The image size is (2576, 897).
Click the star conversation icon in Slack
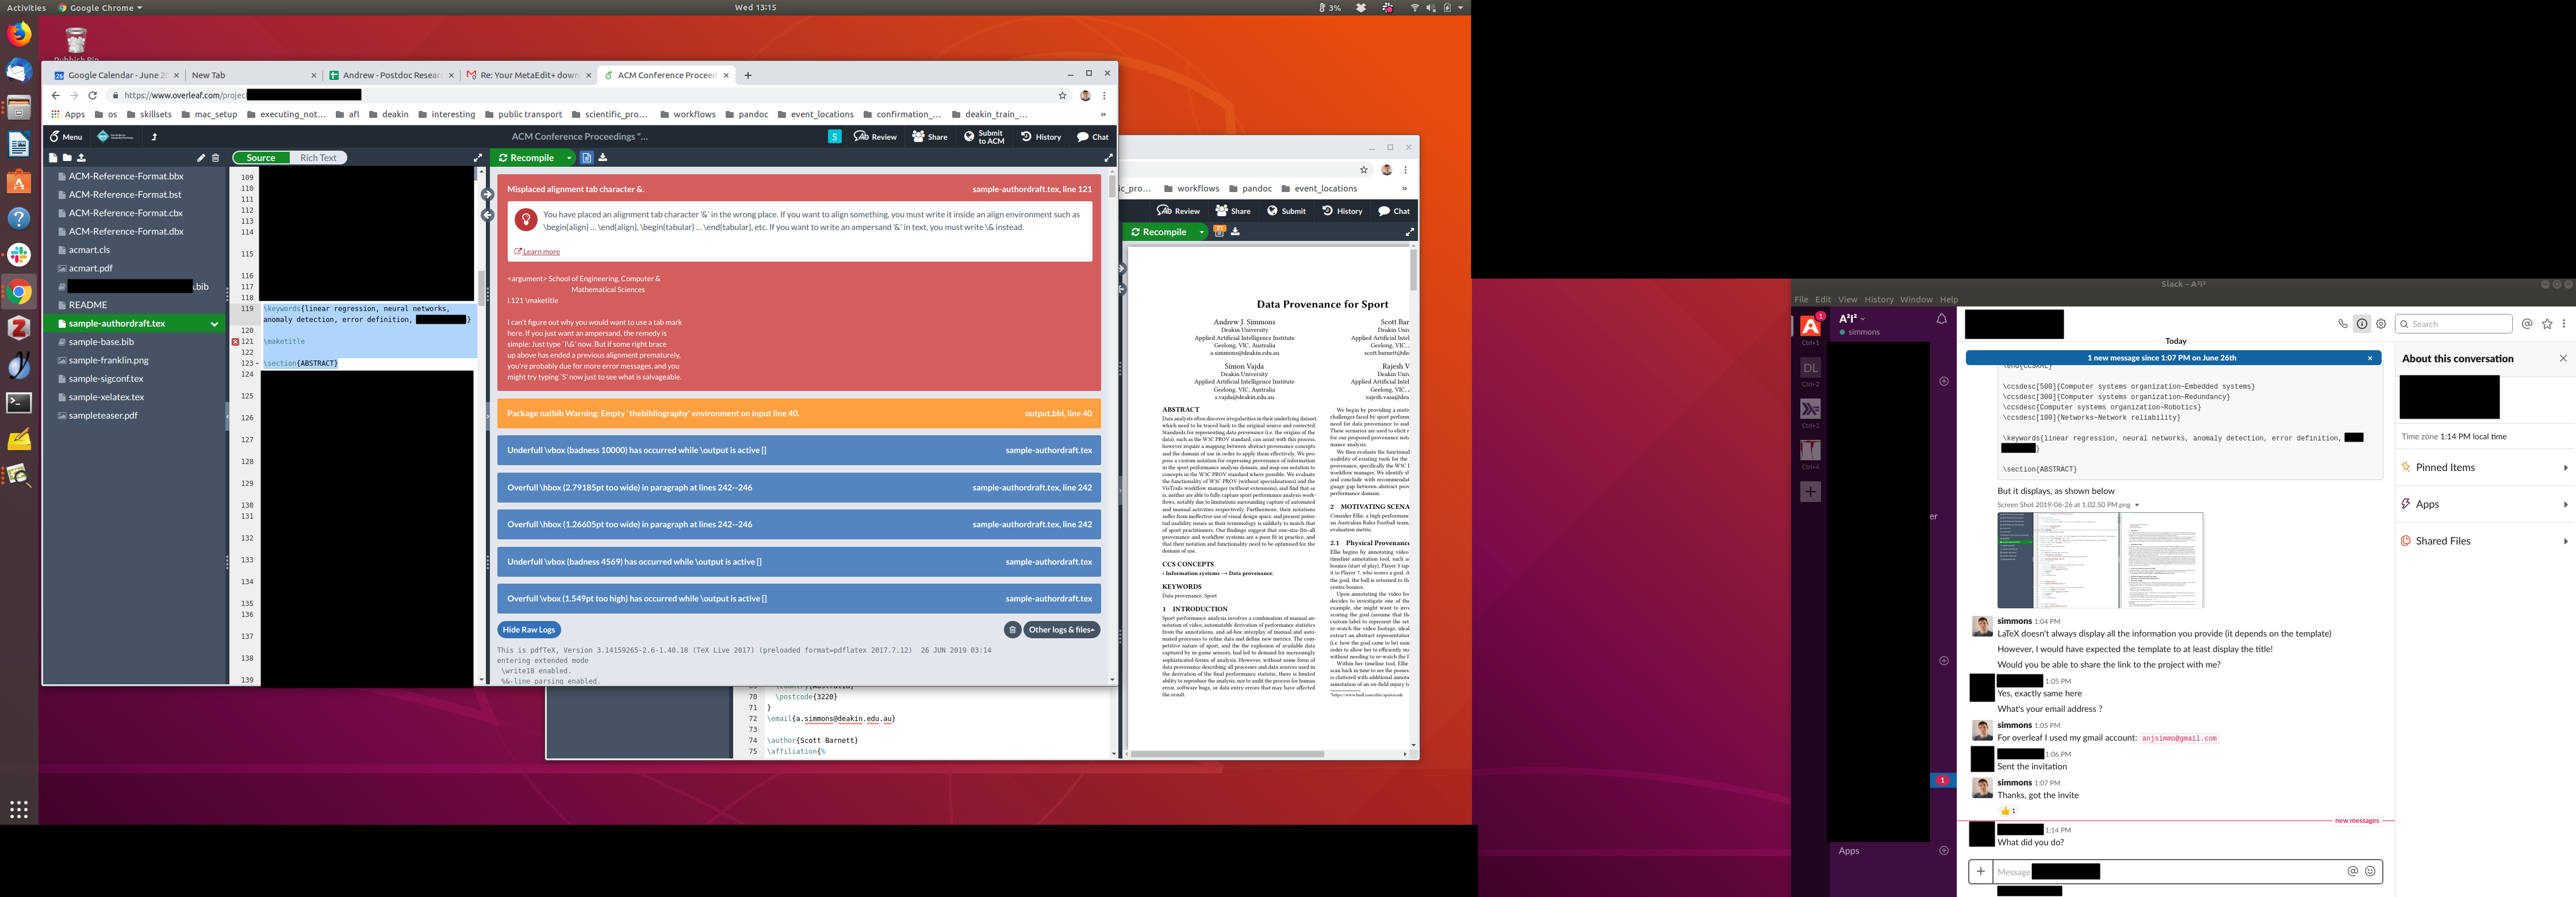[x=2547, y=324]
